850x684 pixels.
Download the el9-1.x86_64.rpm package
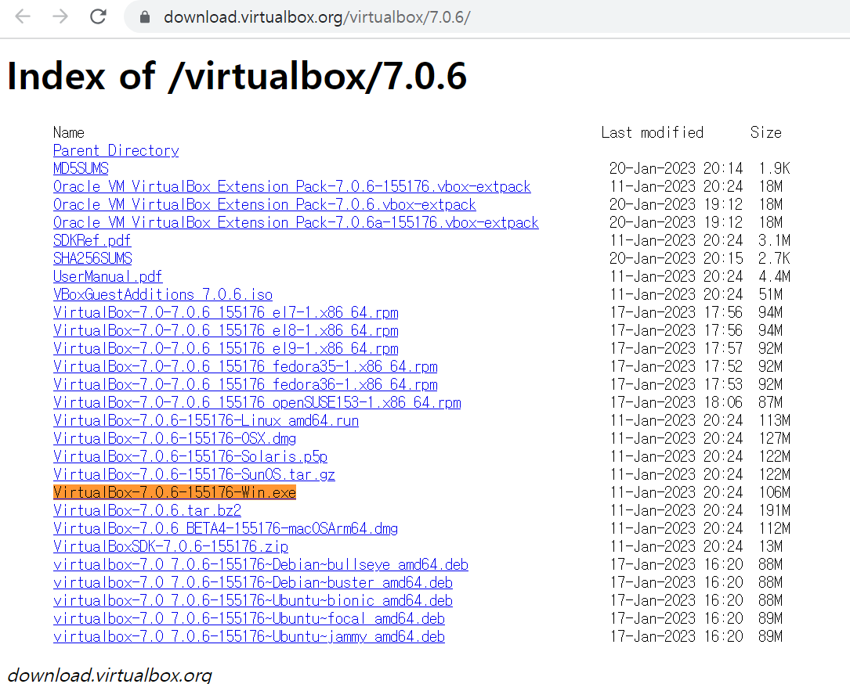(226, 348)
